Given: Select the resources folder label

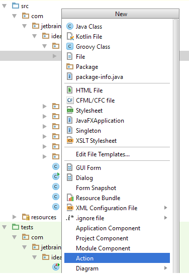Looking at the screenshot, I should click(x=44, y=217).
